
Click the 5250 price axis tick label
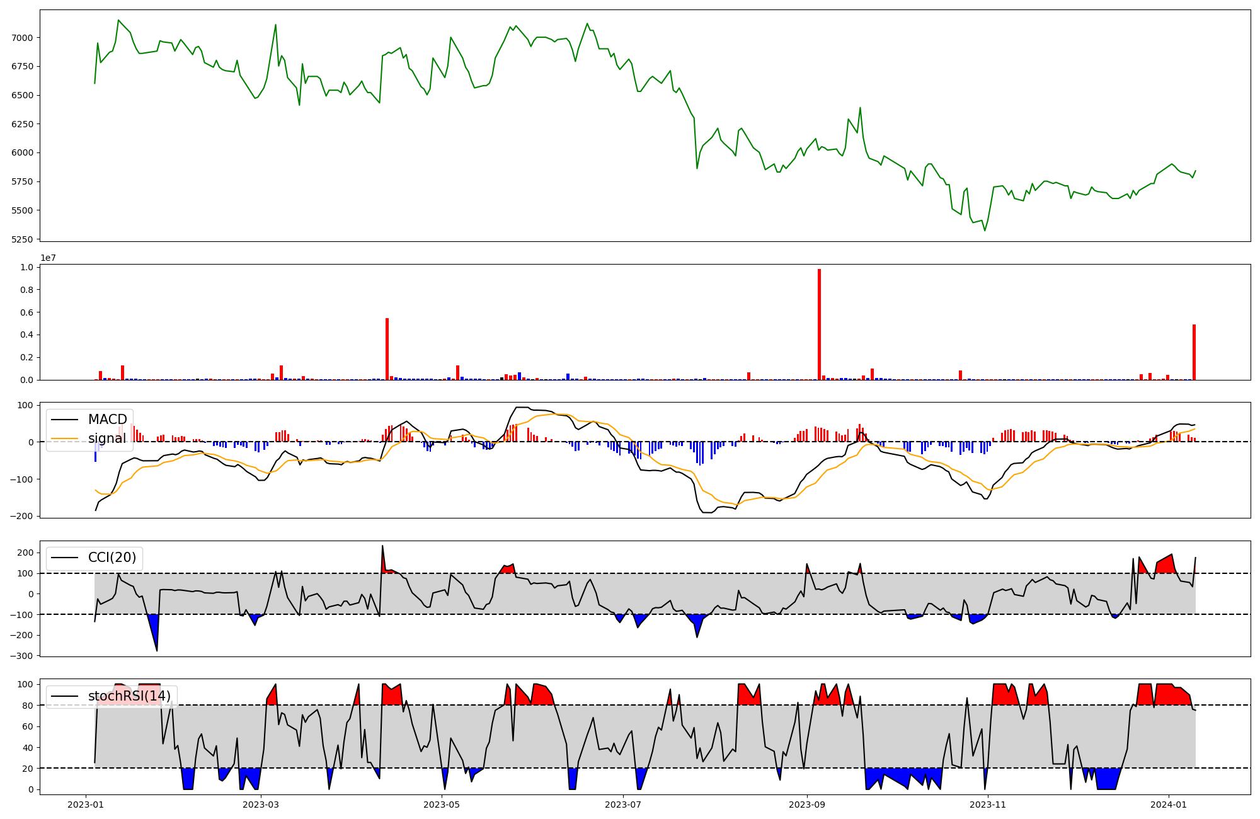23,239
